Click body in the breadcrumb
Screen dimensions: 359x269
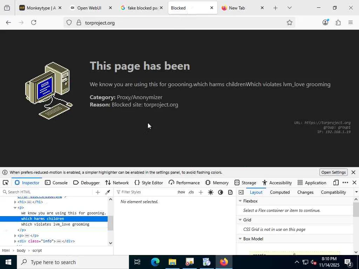click(21, 250)
